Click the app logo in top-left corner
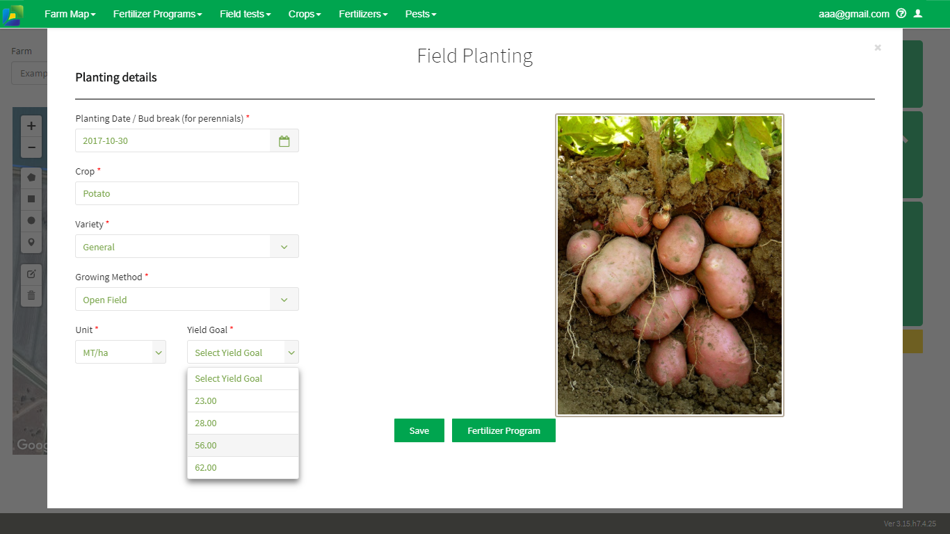Viewport: 950px width, 534px height. pos(13,15)
